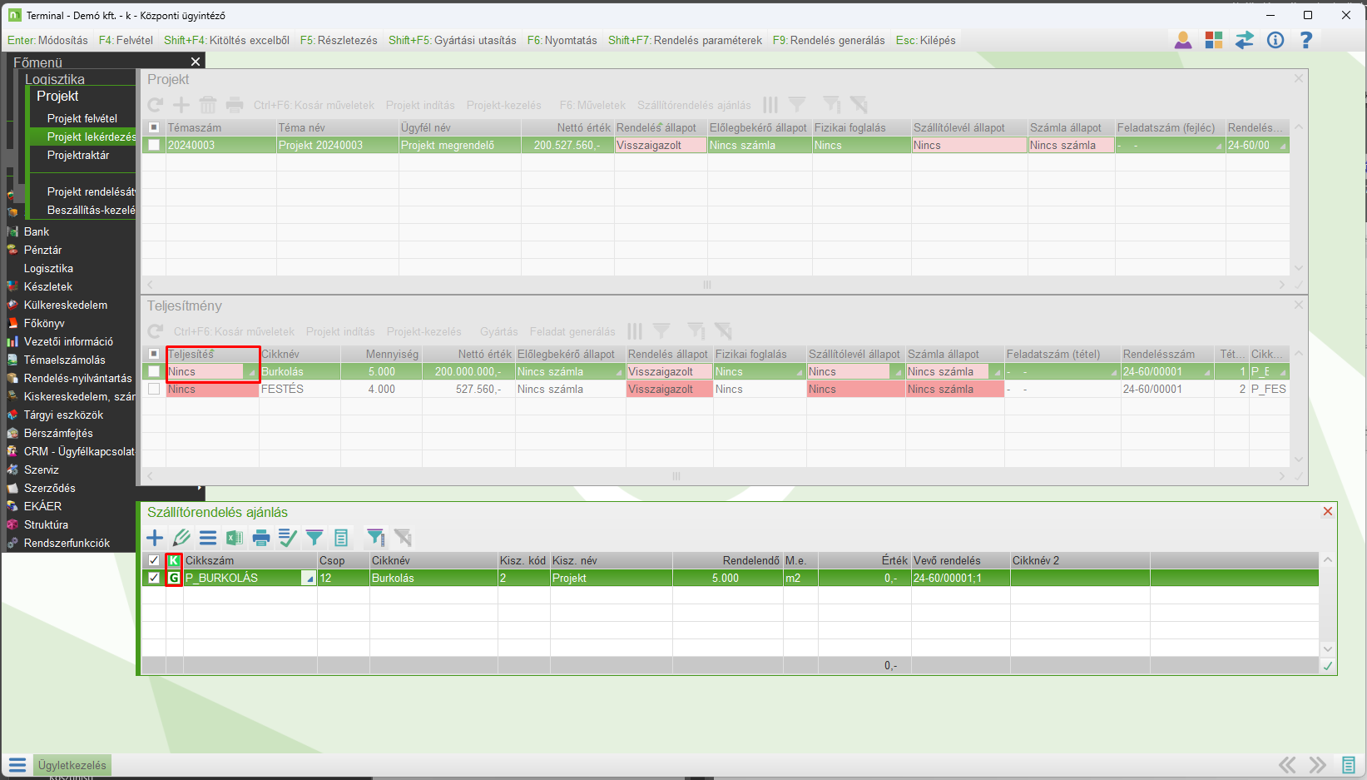Close the Szállítórendelés ajánlás panel
This screenshot has width=1367, height=780.
[1328, 511]
